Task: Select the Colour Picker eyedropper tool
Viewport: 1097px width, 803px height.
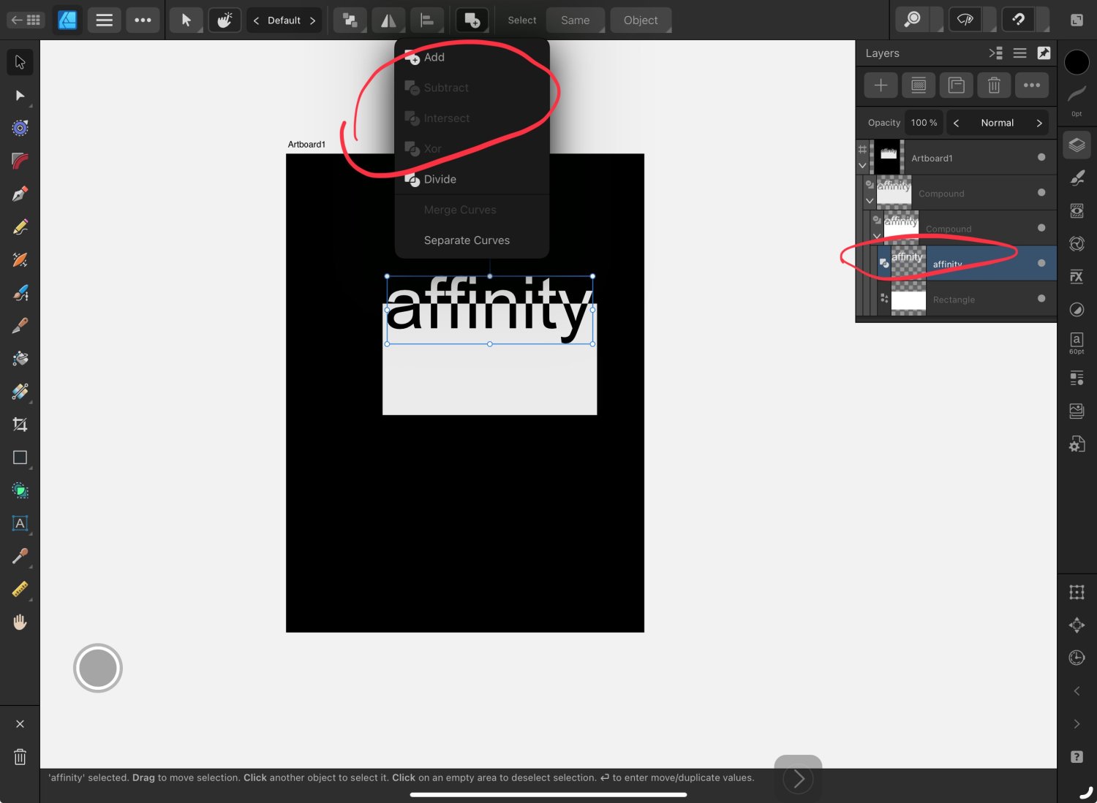Action: point(20,556)
